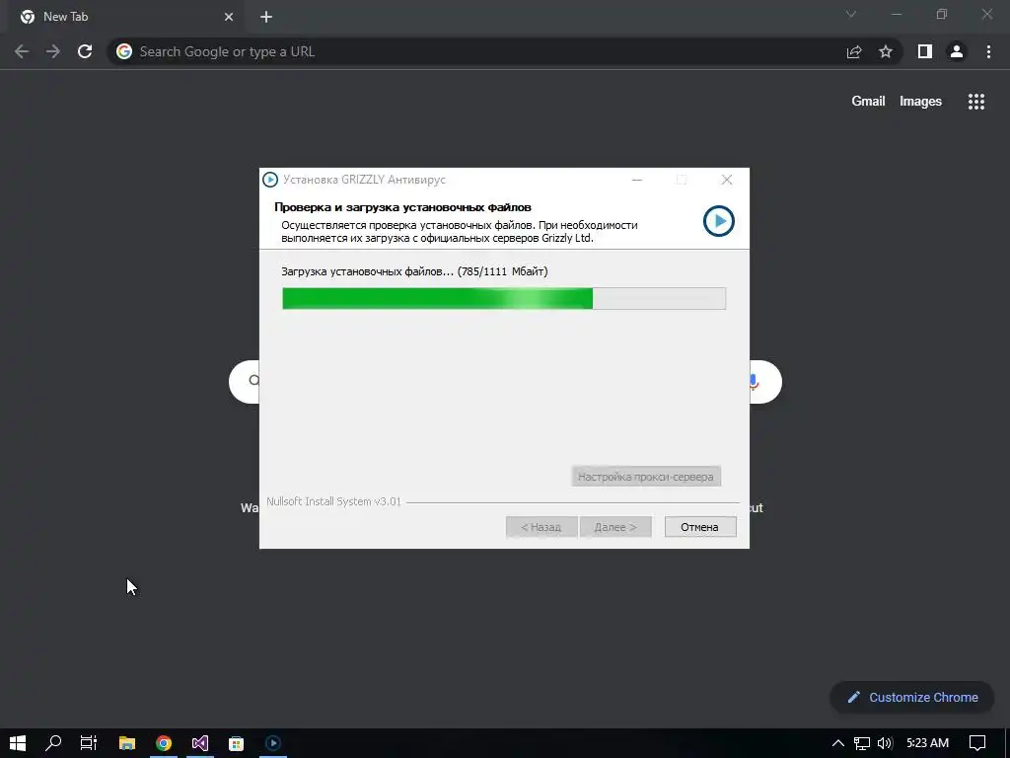Open the volume tray icon
This screenshot has width=1010, height=758.
click(x=885, y=743)
